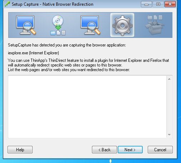Click the text 'iexplore.exe (Internet Explorer)'
181x163 pixels.
(x=33, y=53)
